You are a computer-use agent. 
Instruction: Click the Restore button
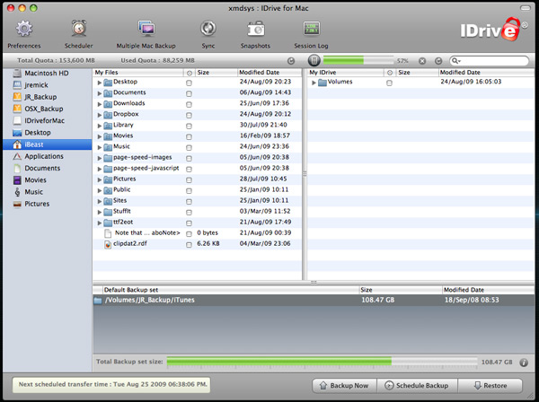point(490,386)
